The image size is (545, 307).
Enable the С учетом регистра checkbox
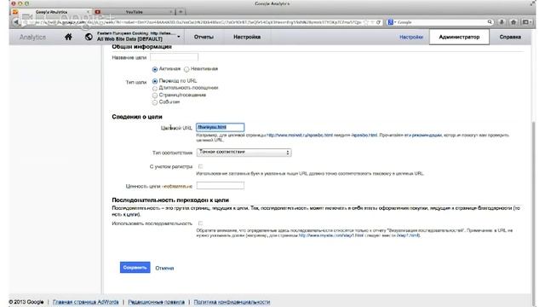[x=200, y=166]
